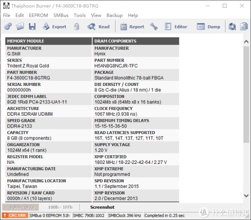Click the 1067 MHz clock frequency value
Image resolution: width=251 pixels, height=220 pixels.
(116, 114)
